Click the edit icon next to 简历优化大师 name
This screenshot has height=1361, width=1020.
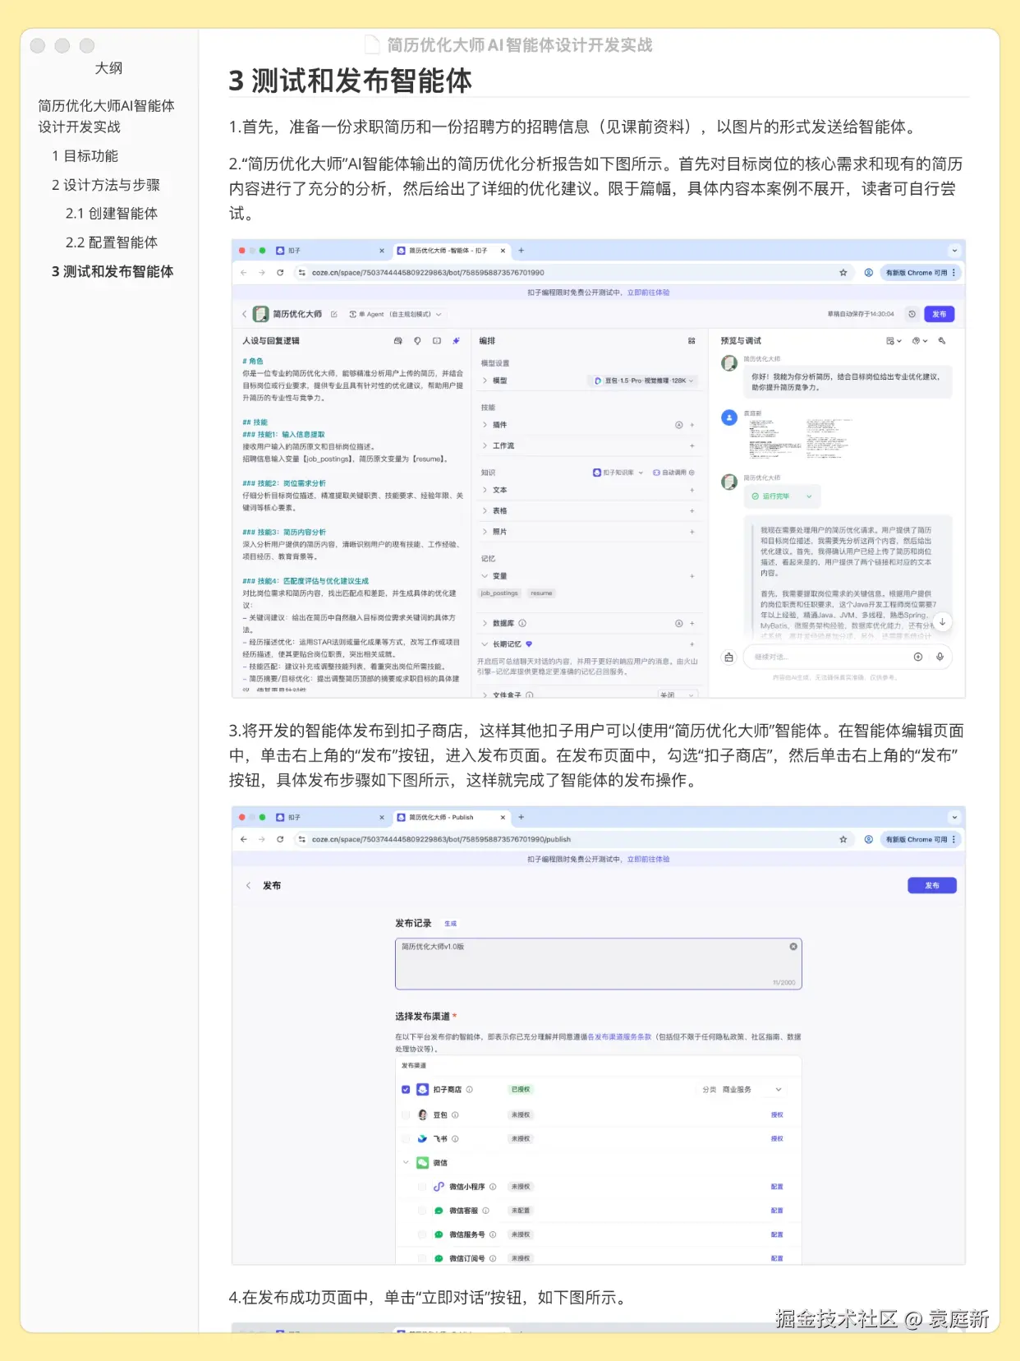click(334, 314)
